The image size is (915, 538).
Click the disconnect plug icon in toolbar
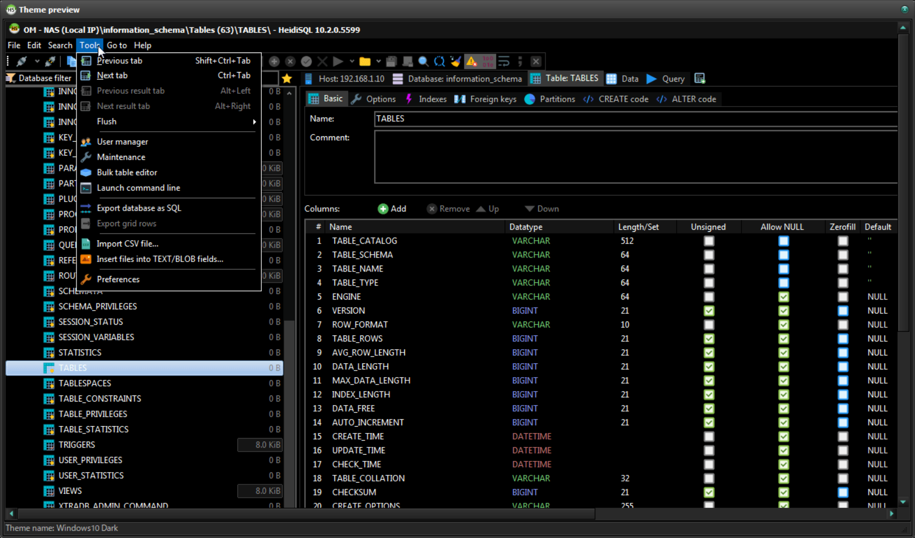(50, 61)
